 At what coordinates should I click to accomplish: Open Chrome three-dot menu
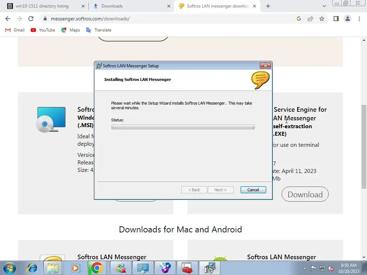359,19
